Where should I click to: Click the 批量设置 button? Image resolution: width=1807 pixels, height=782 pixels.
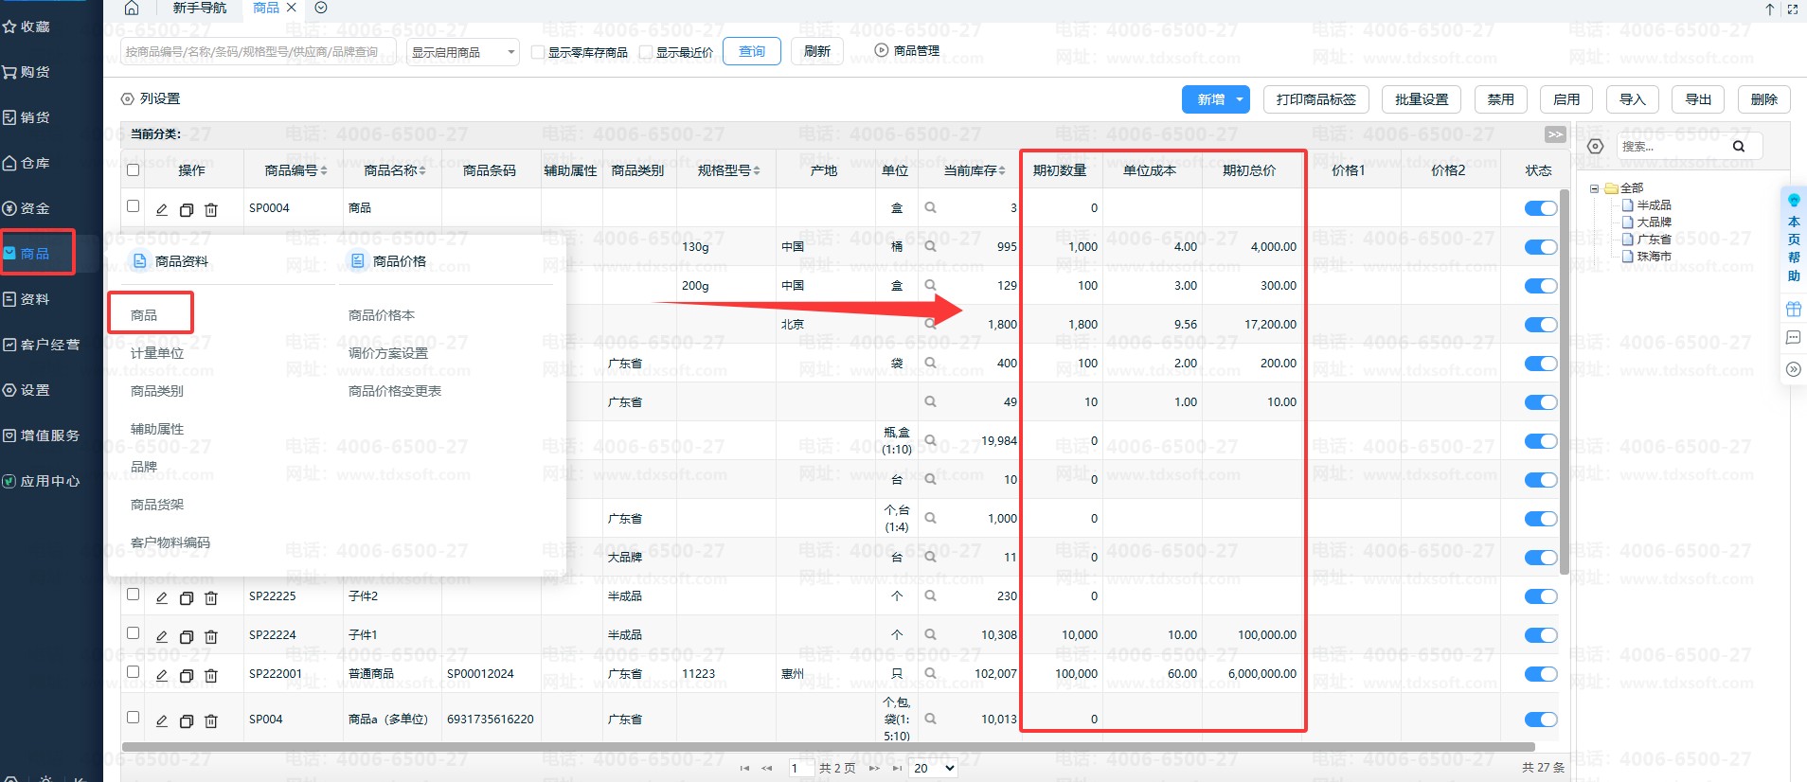1421,99
